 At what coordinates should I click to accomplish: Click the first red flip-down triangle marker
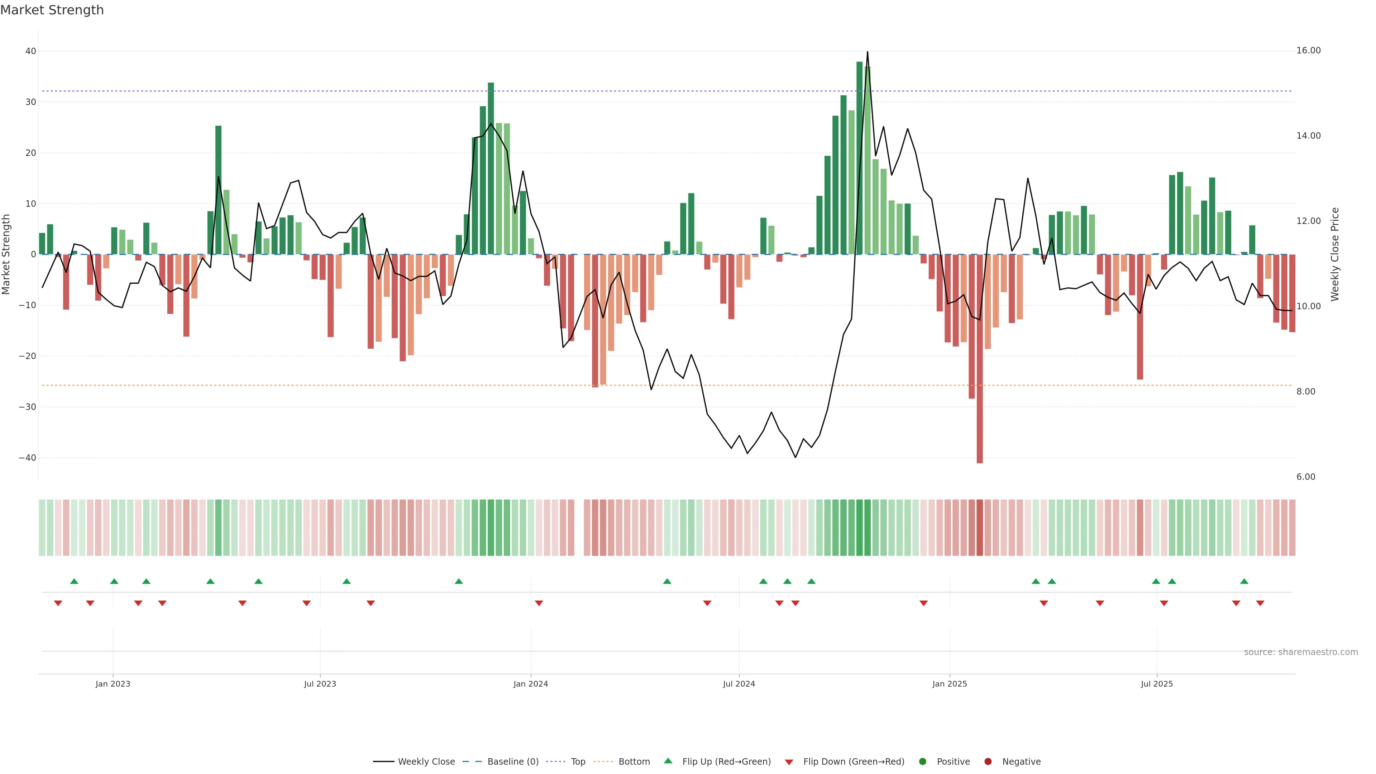(x=58, y=603)
